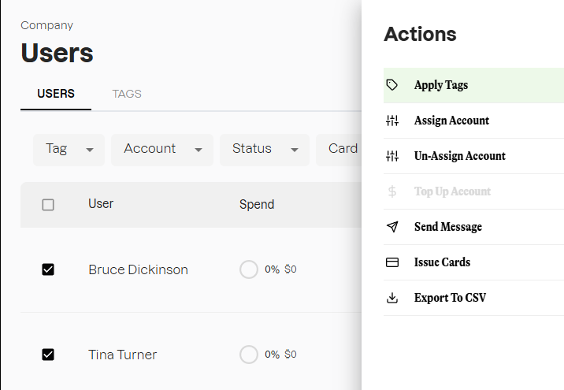The image size is (564, 390).
Task: Deselect the Tina Turner row checkbox
Action: click(x=48, y=355)
